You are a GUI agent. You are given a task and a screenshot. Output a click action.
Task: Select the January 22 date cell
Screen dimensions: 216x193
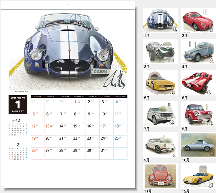[79, 142]
